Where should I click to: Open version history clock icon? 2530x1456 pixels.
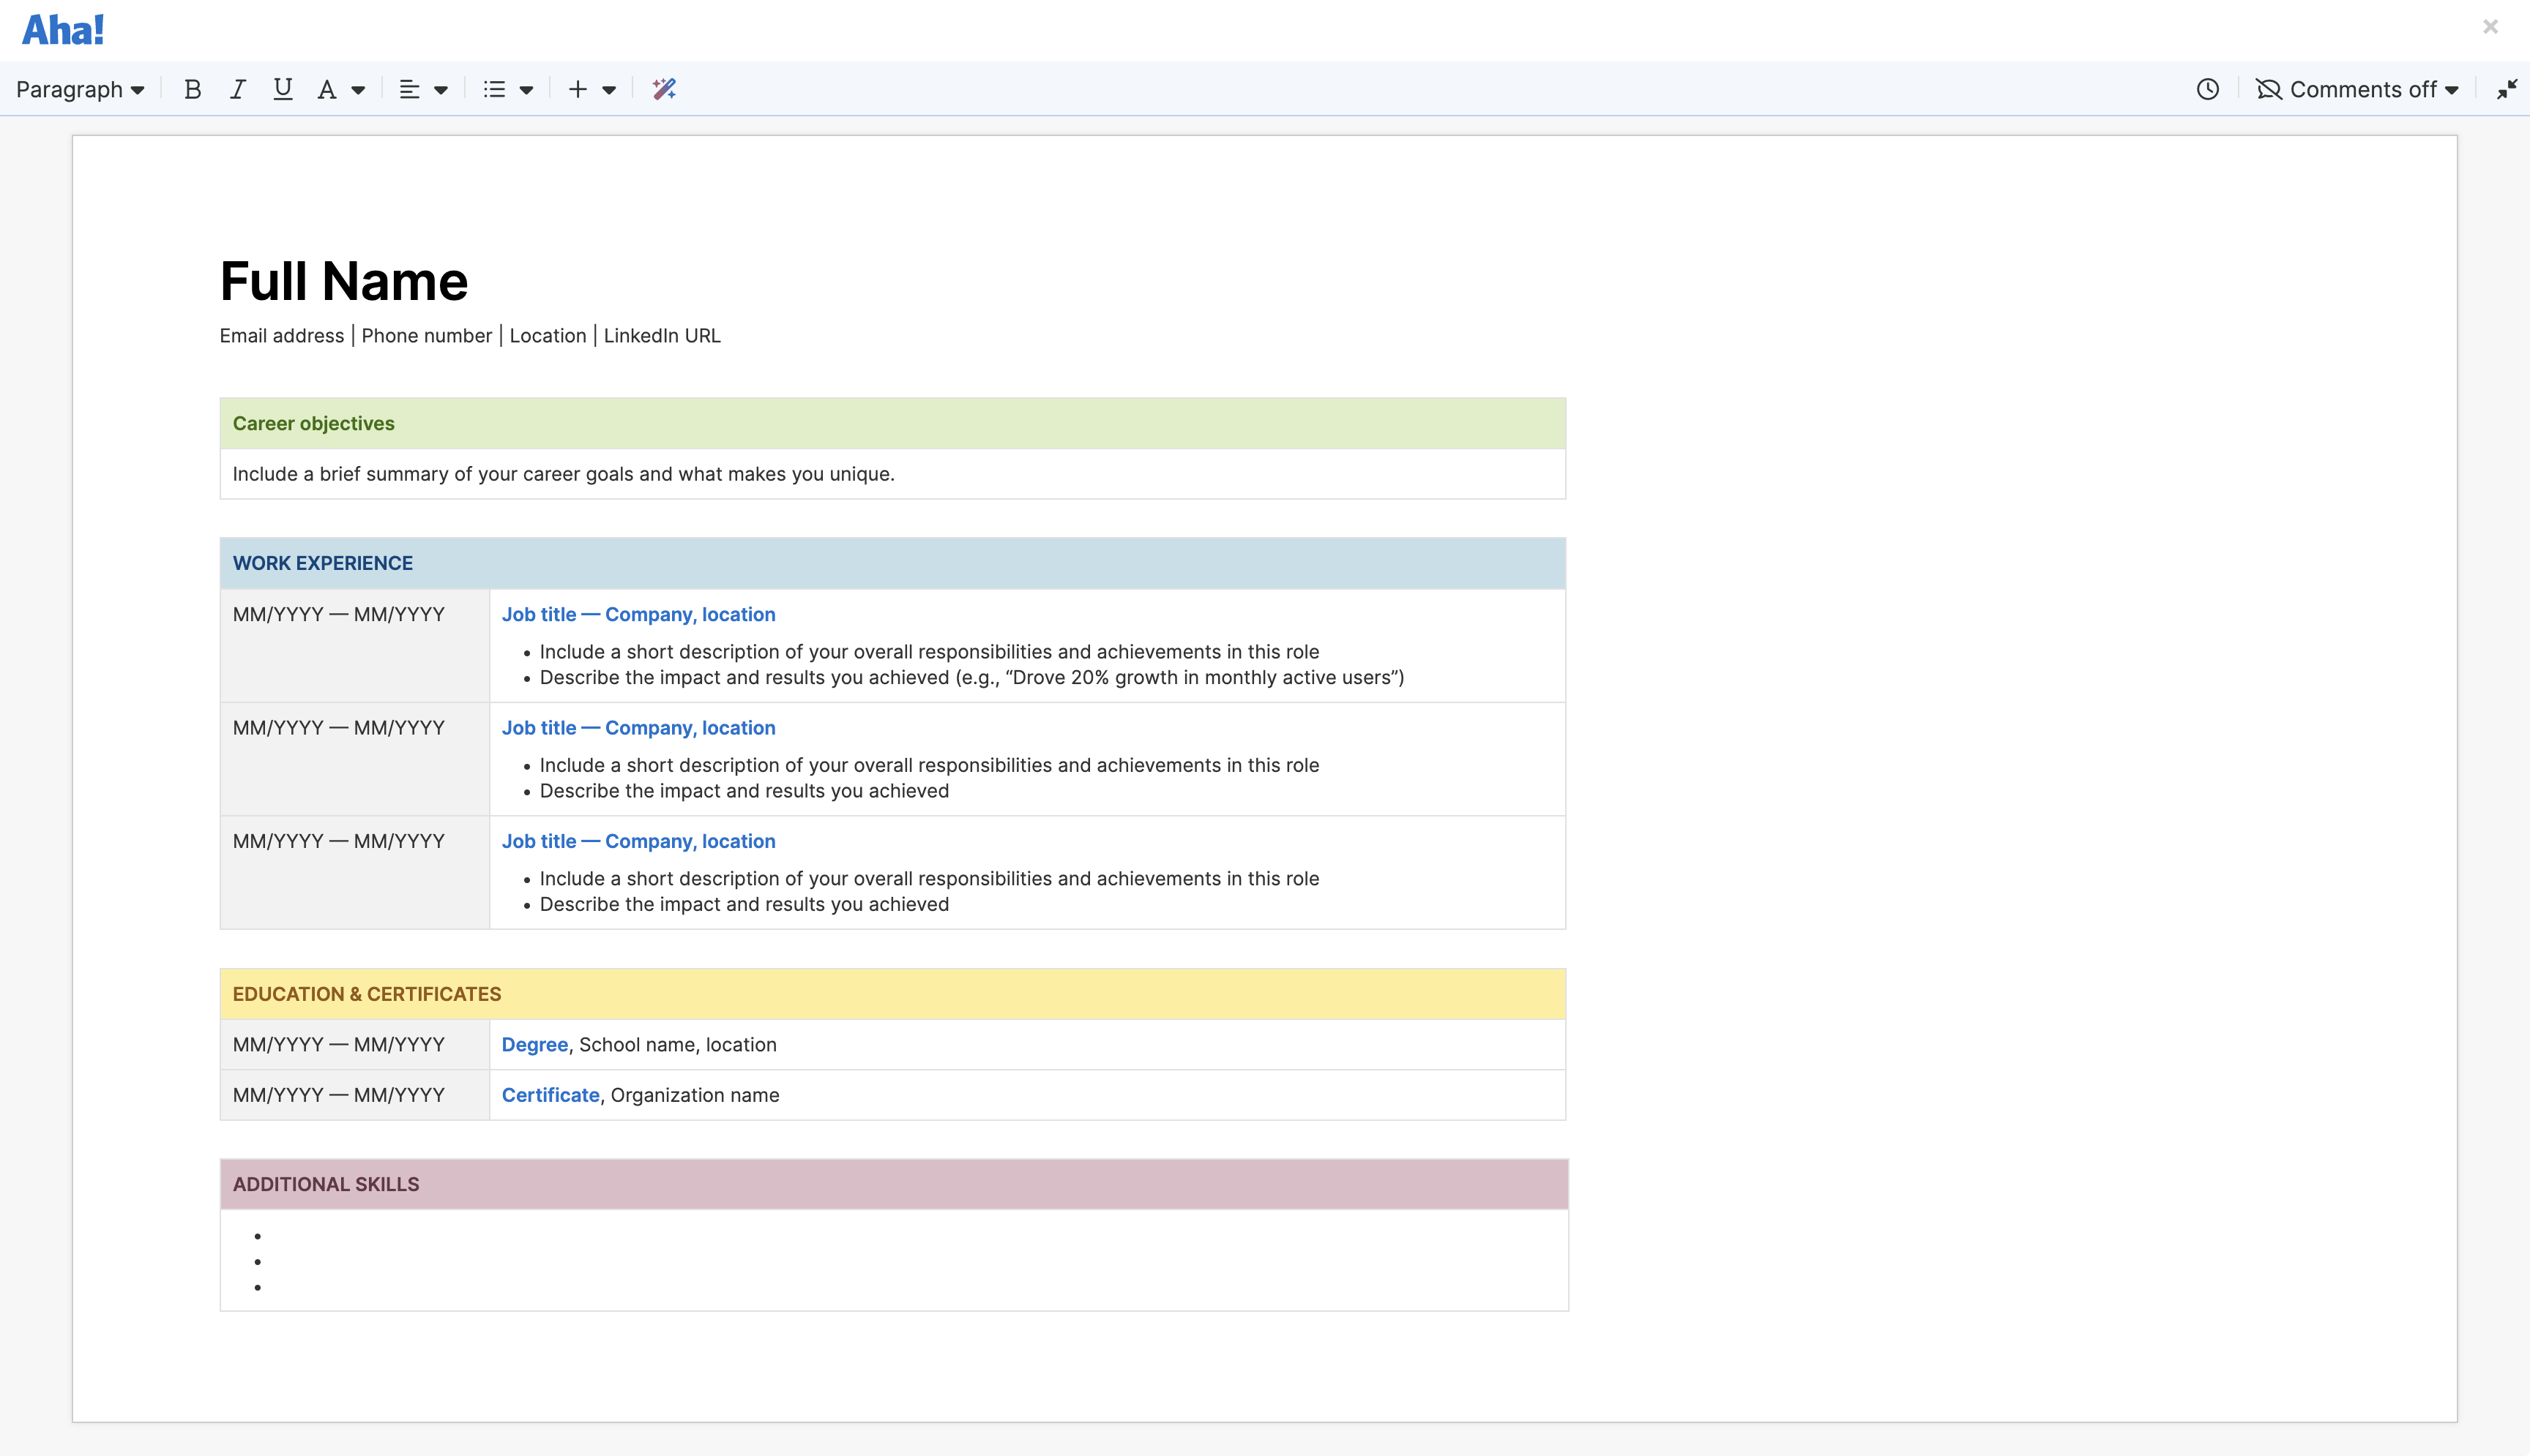click(2208, 90)
